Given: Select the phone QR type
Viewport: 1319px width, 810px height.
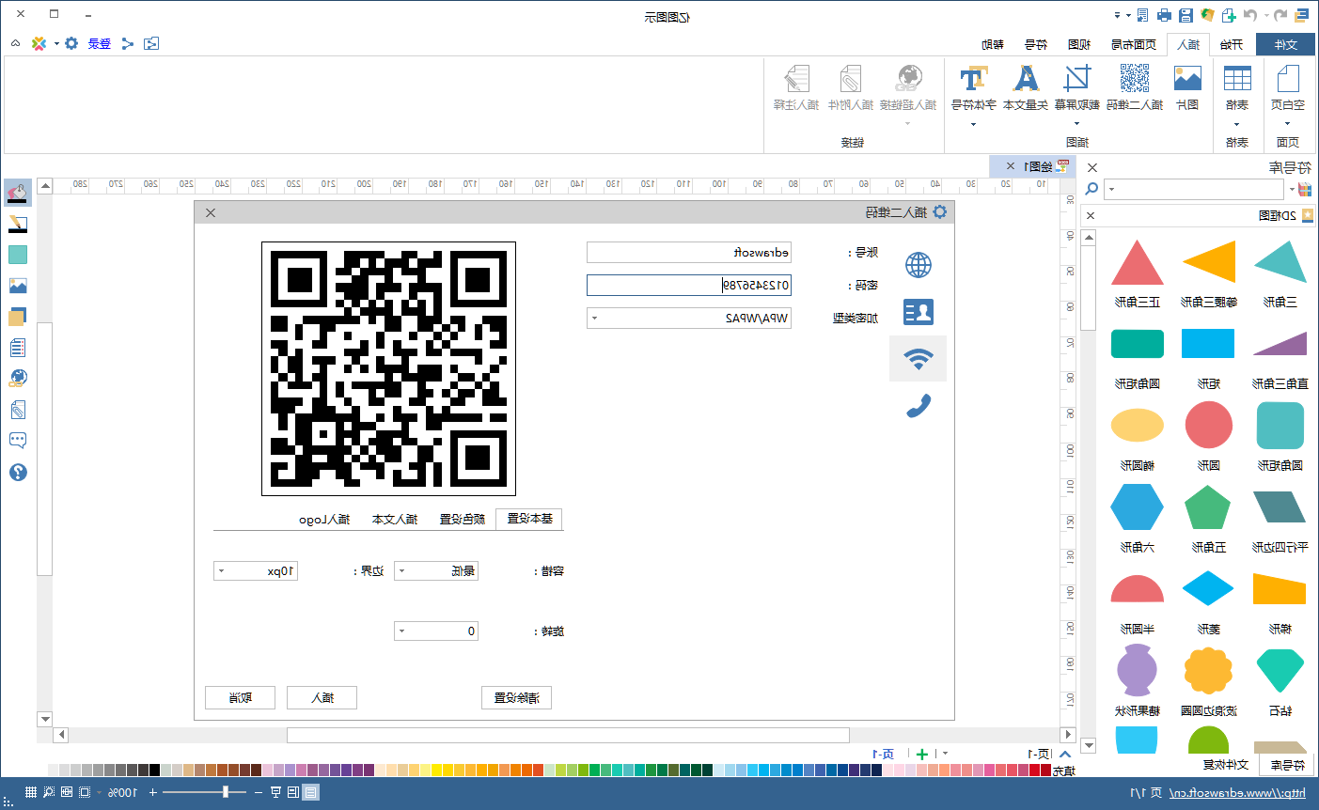Looking at the screenshot, I should (919, 405).
